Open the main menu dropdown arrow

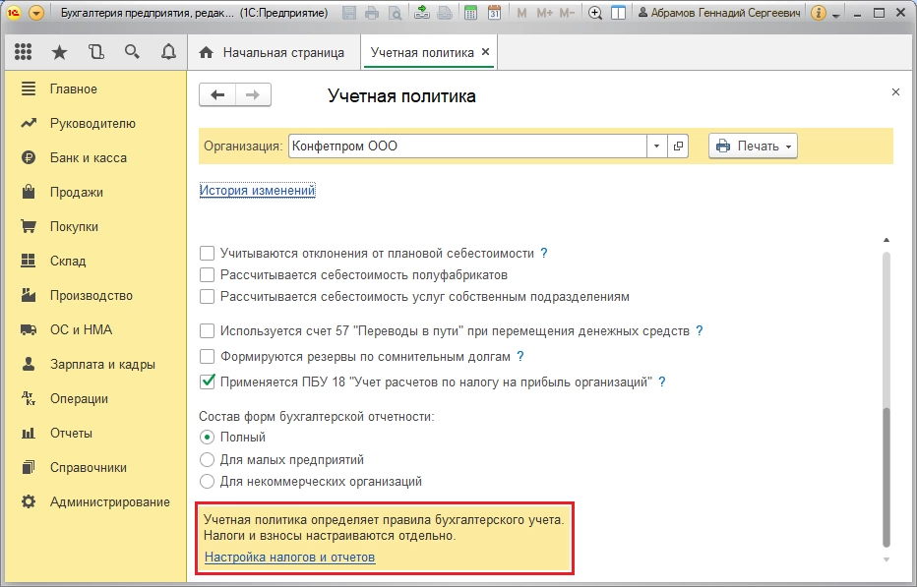36,14
